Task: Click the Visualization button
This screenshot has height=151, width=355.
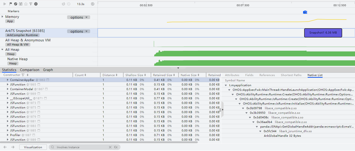Action: click(x=33, y=147)
